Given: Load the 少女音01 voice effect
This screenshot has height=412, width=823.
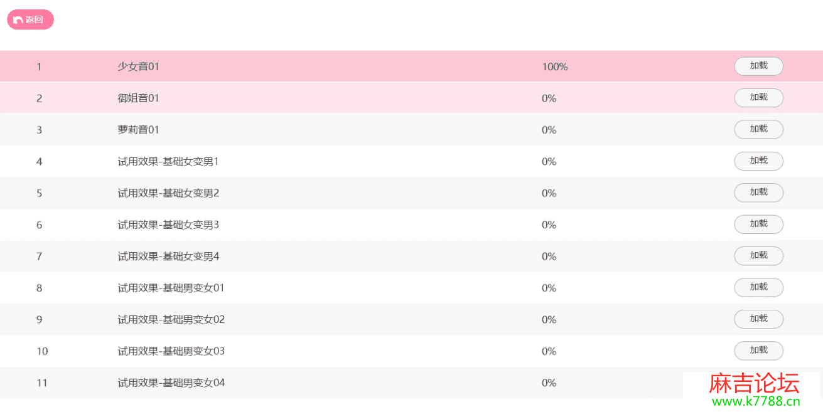Looking at the screenshot, I should [x=758, y=66].
